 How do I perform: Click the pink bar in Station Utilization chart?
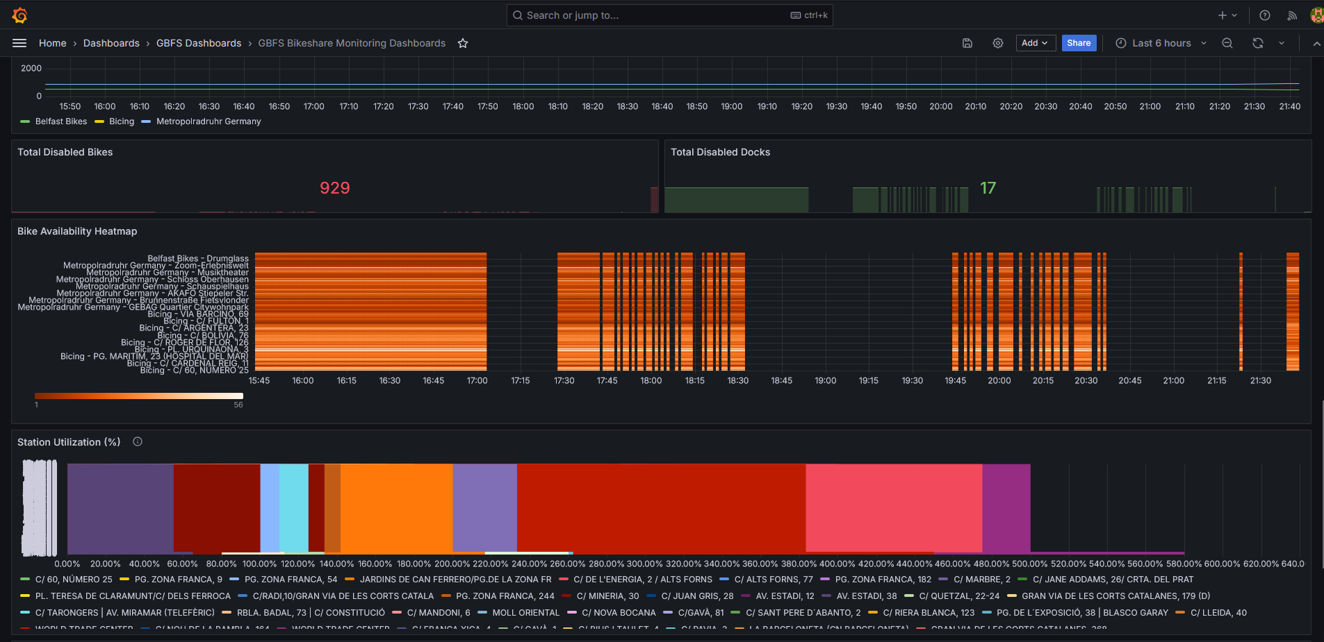[x=894, y=508]
